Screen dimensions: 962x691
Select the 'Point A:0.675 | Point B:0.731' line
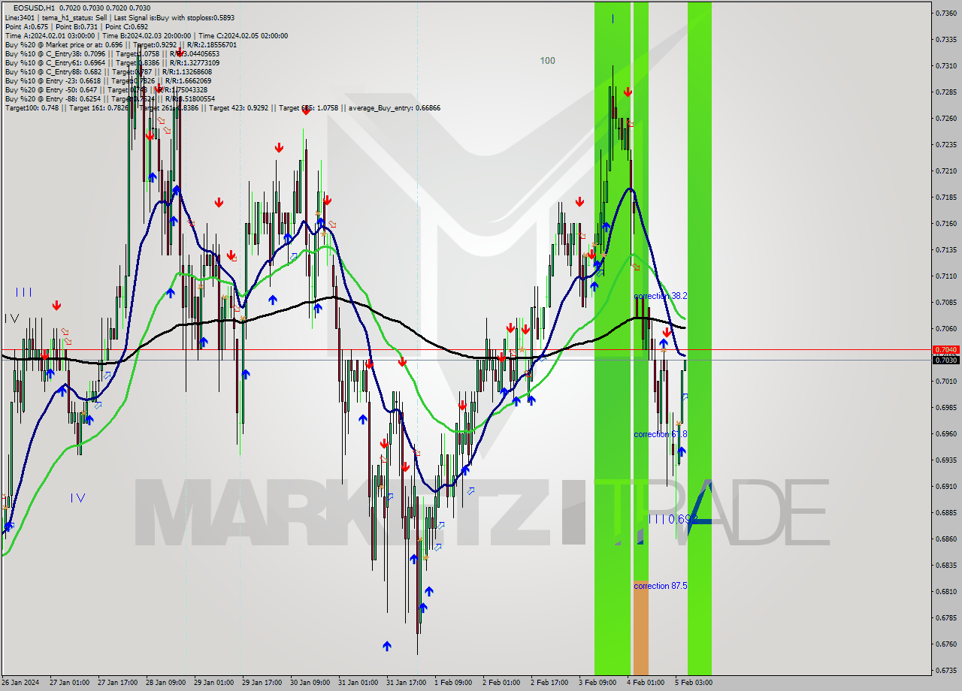pyautogui.click(x=77, y=26)
